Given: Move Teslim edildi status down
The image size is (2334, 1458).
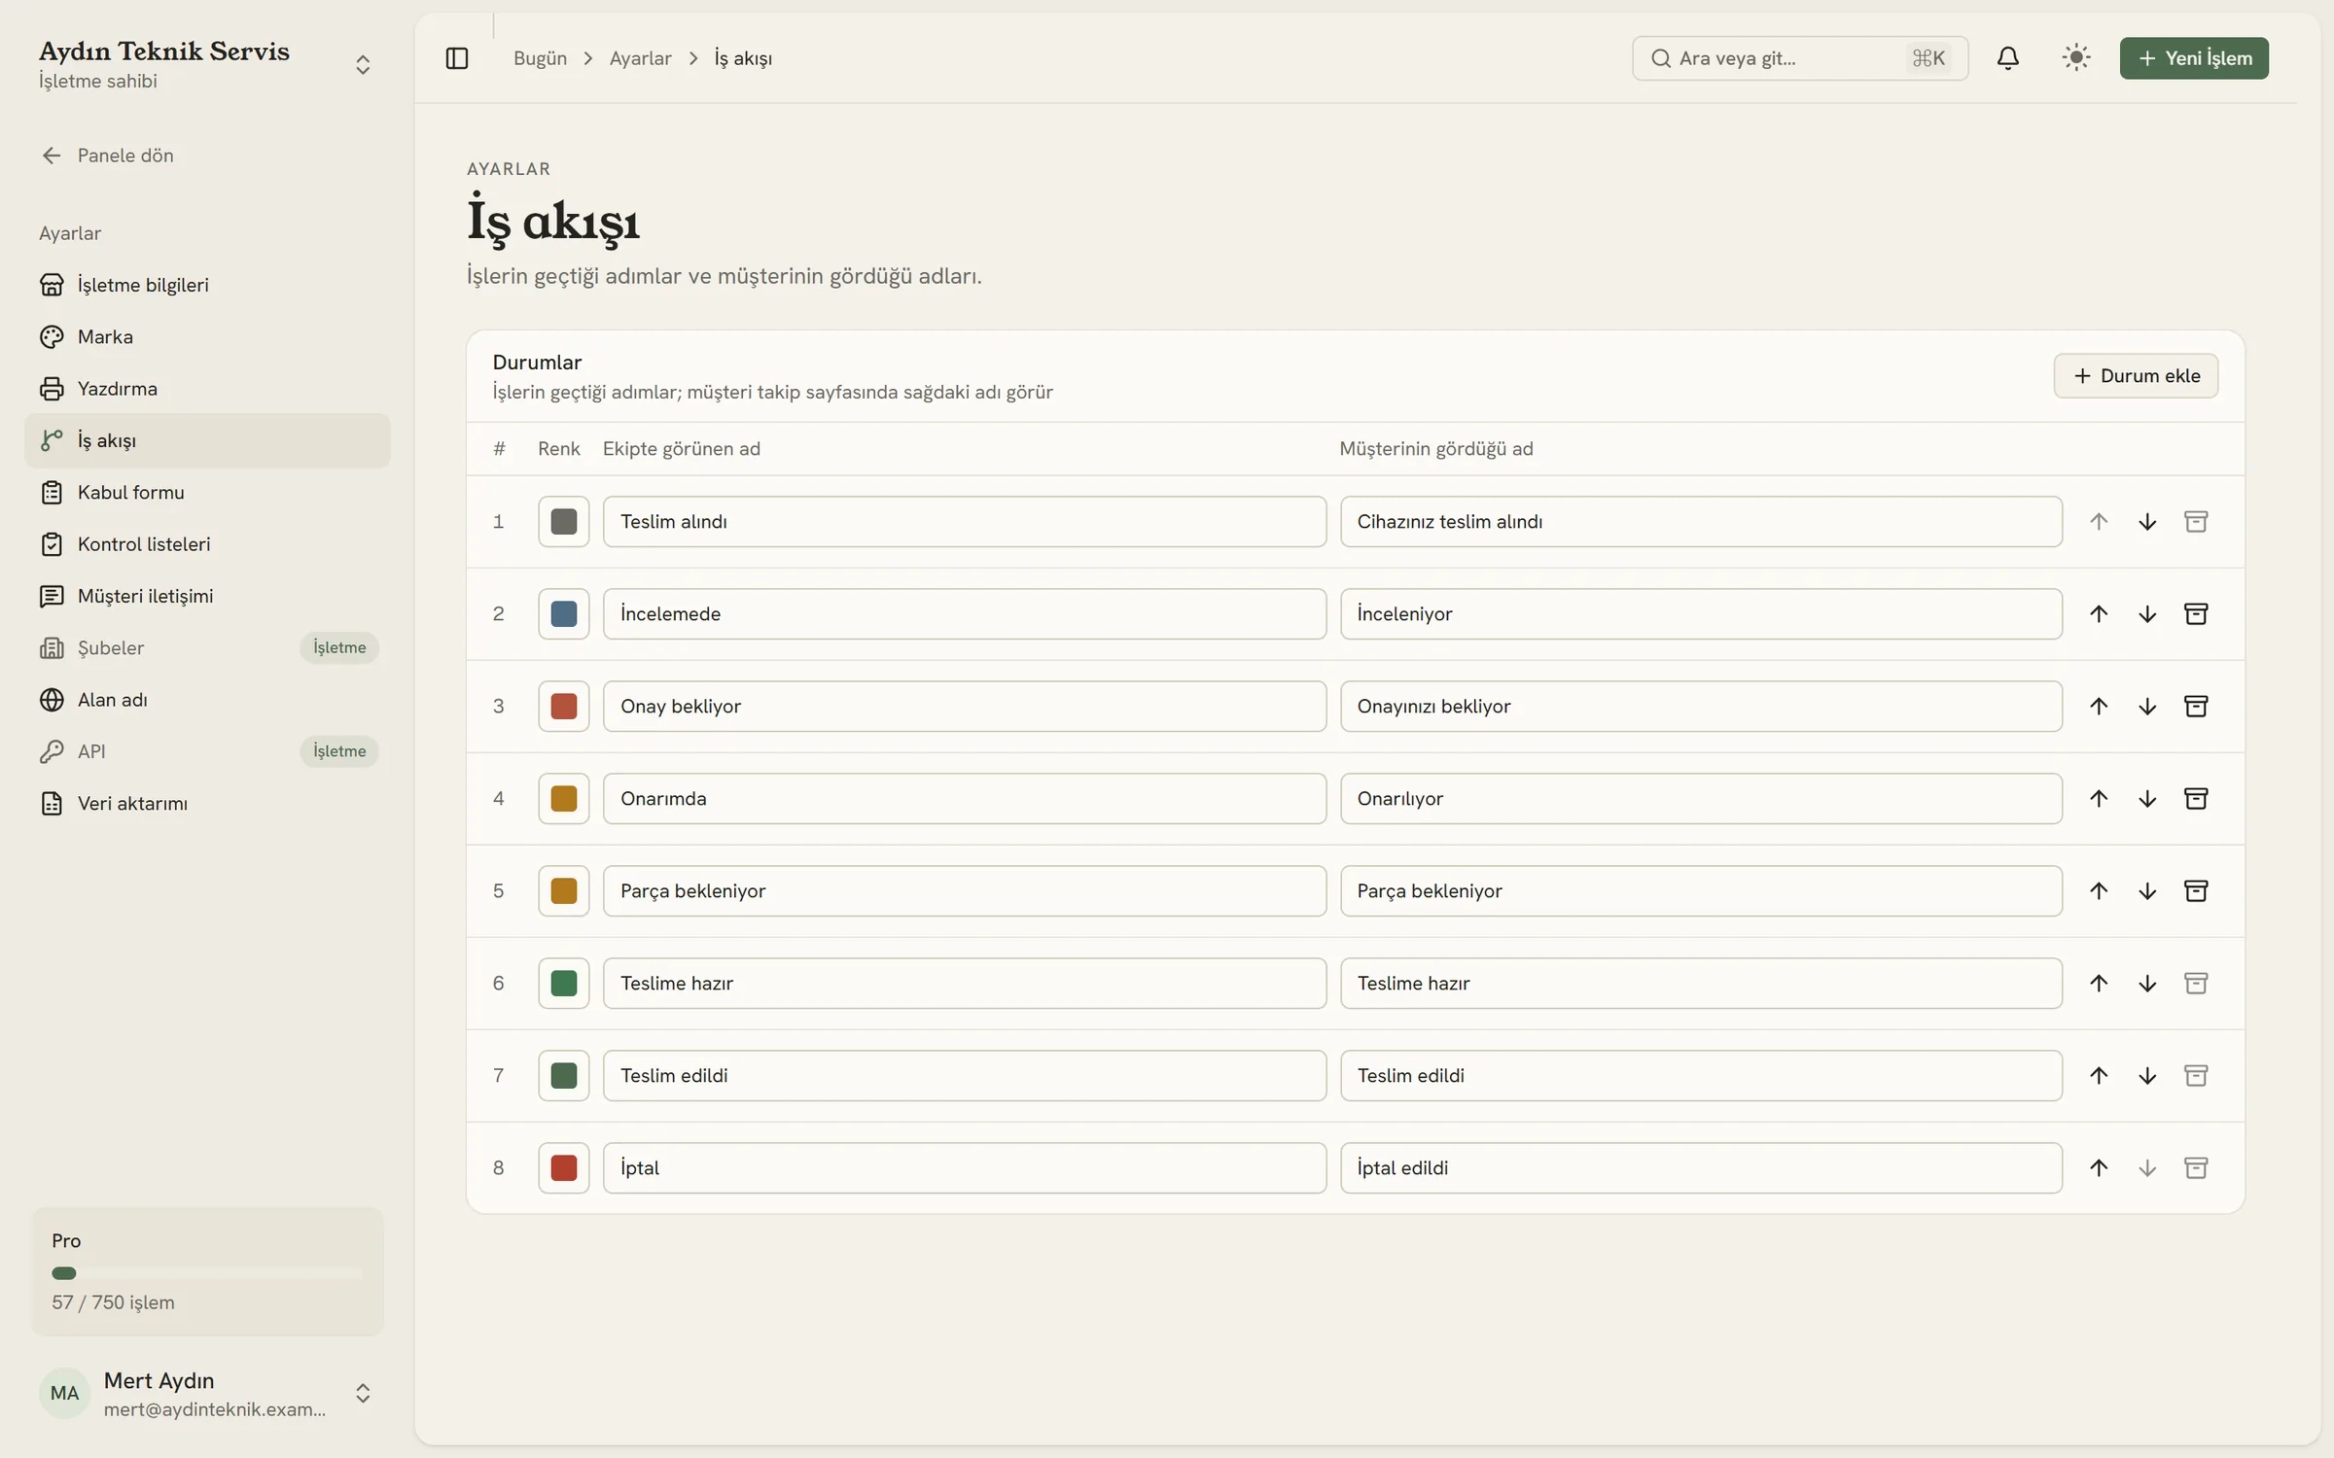Looking at the screenshot, I should (x=2146, y=1076).
